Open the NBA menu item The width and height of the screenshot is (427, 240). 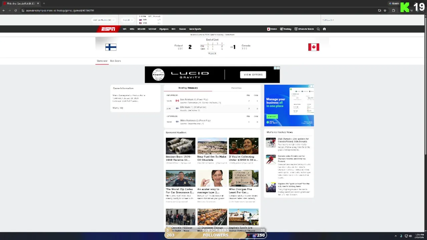[x=132, y=29]
